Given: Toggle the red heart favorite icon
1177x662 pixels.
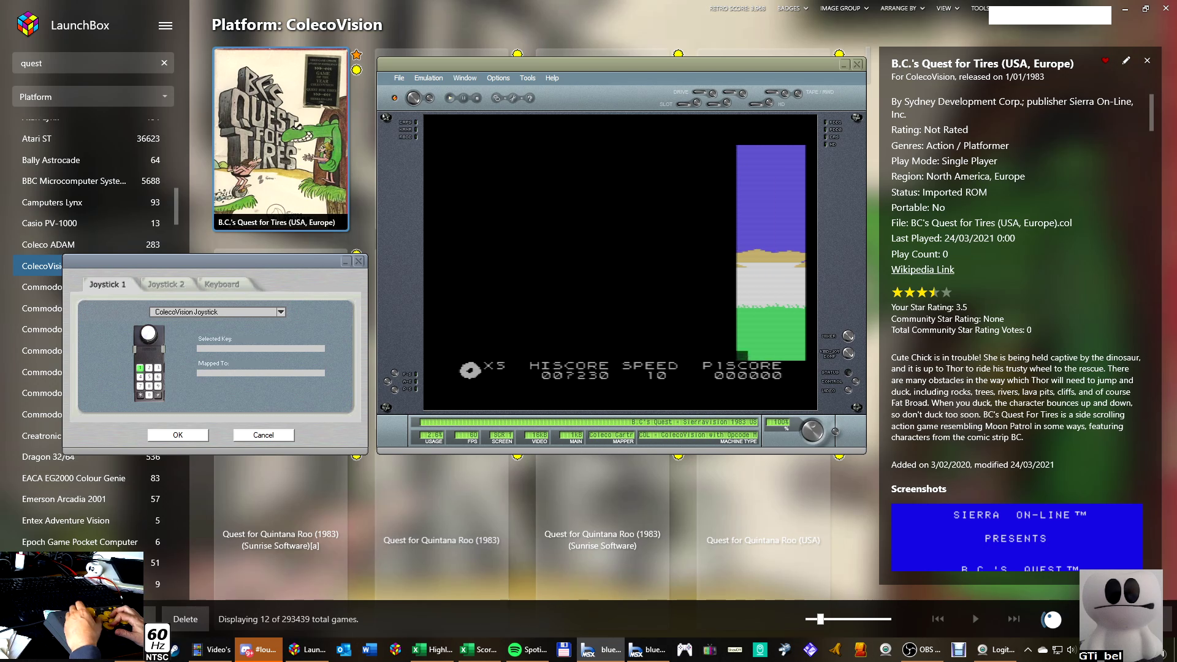Looking at the screenshot, I should point(1105,61).
